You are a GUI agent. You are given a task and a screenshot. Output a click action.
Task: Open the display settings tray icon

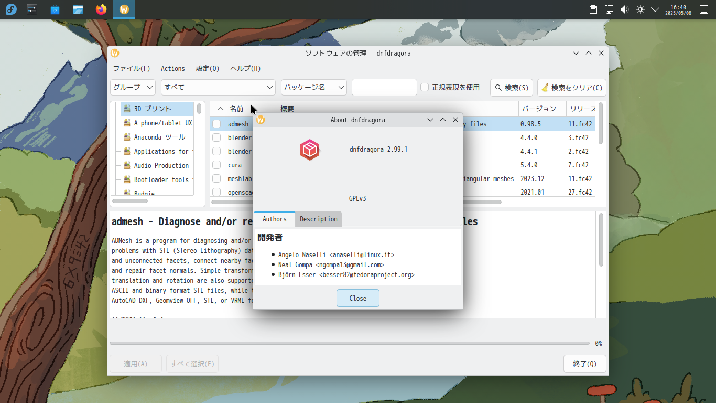pos(609,9)
